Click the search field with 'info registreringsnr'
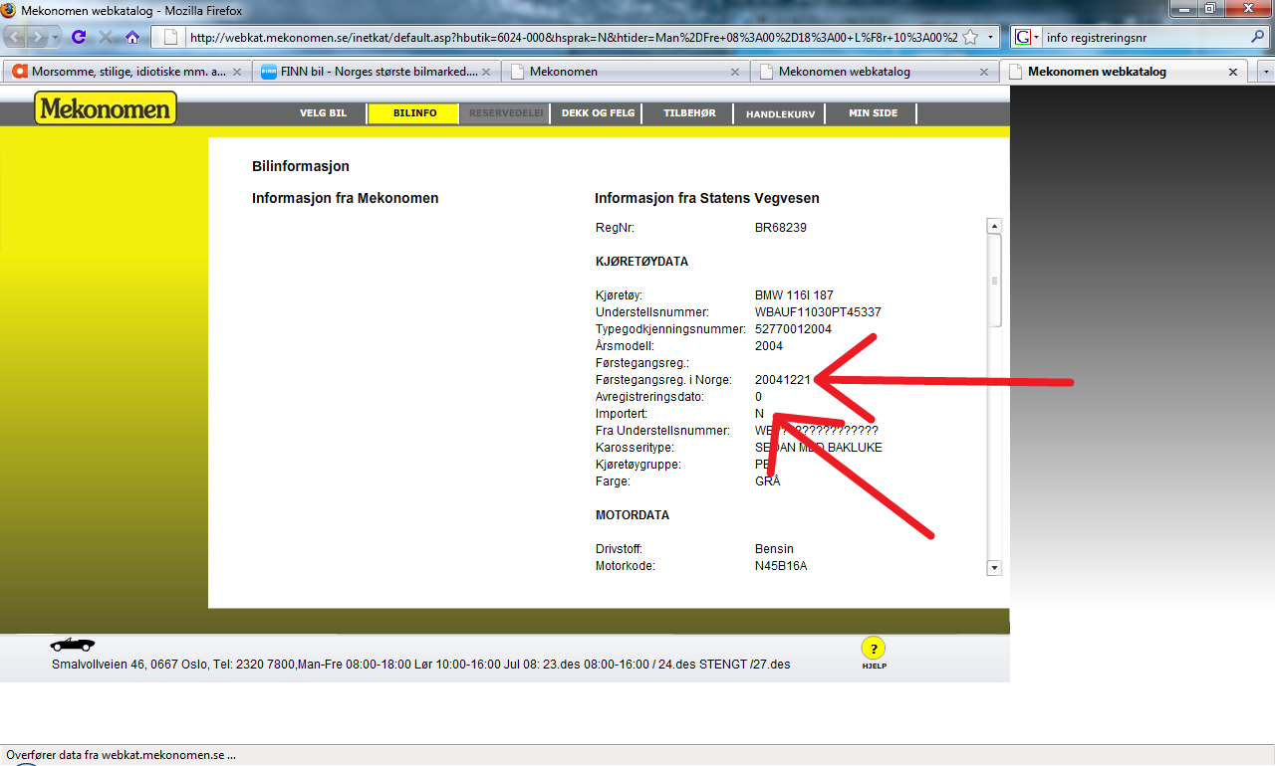The width and height of the screenshot is (1275, 766). point(1144,38)
